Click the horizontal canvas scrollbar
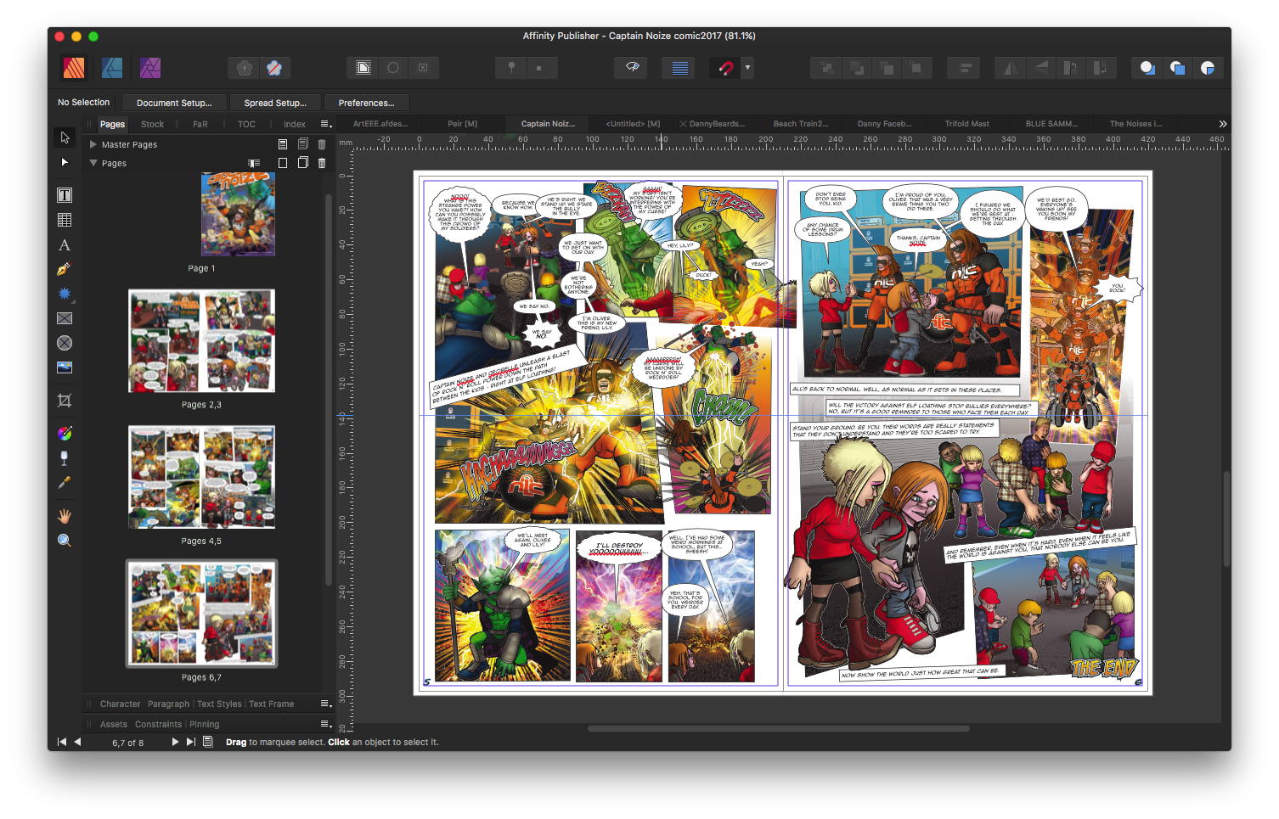Viewport: 1279px width, 819px height. coord(778,728)
